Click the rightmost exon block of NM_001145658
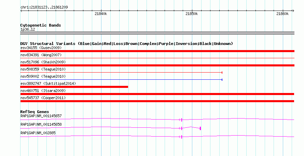Image resolution: width=304 pixels, height=156 pixels. coord(200,128)
